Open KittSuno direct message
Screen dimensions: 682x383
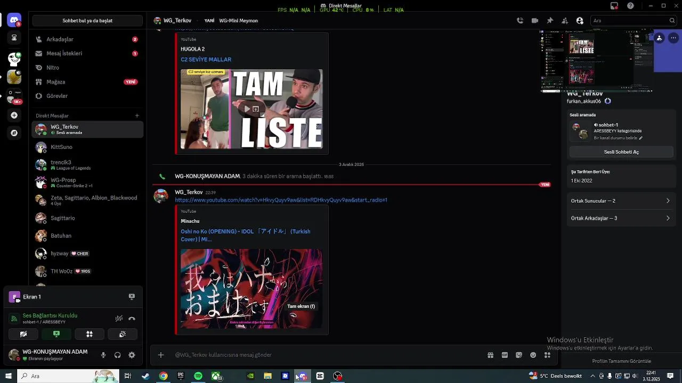click(x=87, y=147)
